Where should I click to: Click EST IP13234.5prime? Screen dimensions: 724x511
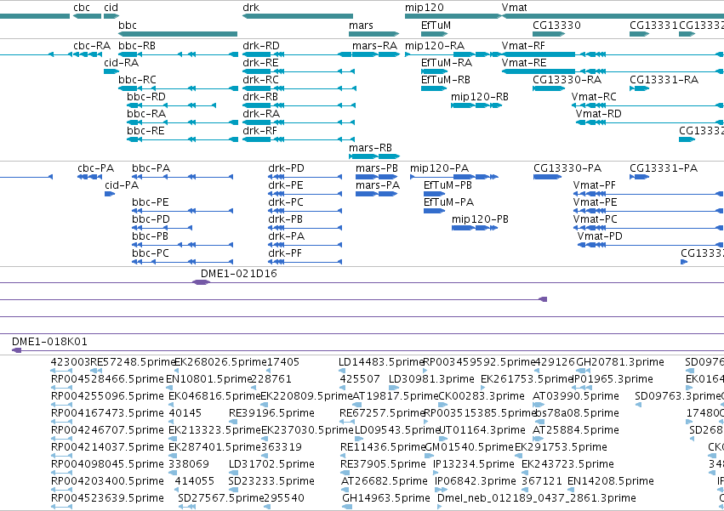pos(474,465)
